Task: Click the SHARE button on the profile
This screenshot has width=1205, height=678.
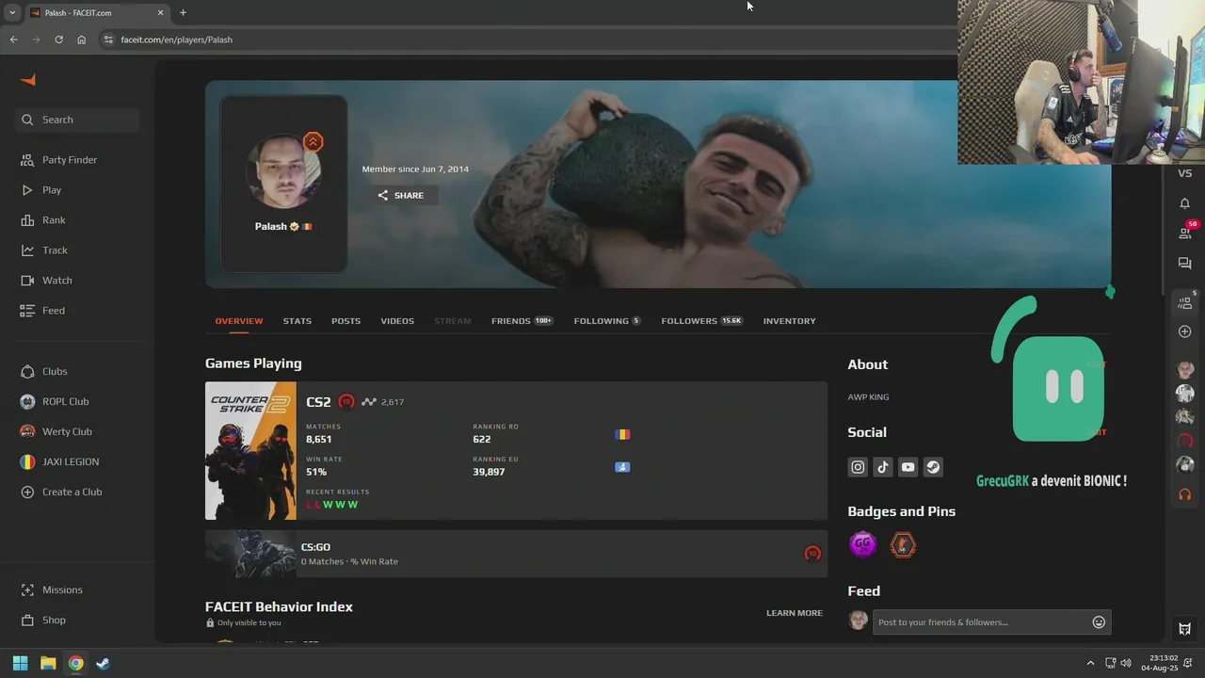Action: pyautogui.click(x=400, y=195)
